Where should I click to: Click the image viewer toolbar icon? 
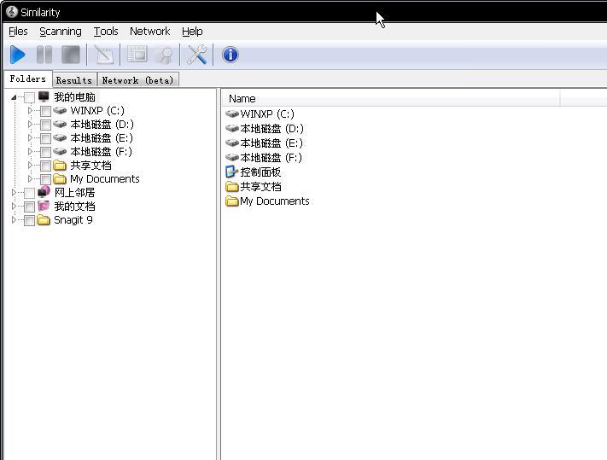coord(137,55)
